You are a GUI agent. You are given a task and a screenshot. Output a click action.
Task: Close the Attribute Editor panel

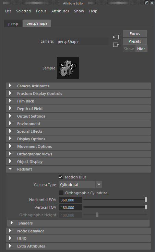click(152, 3)
